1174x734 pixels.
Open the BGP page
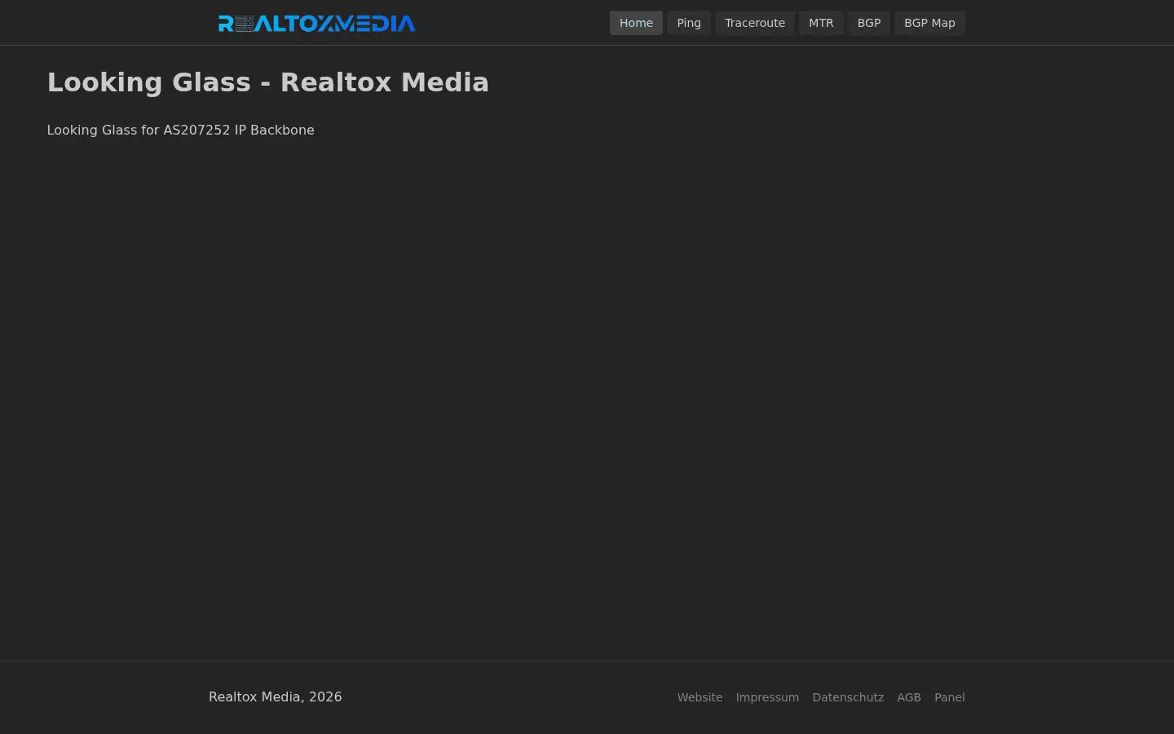(x=869, y=23)
